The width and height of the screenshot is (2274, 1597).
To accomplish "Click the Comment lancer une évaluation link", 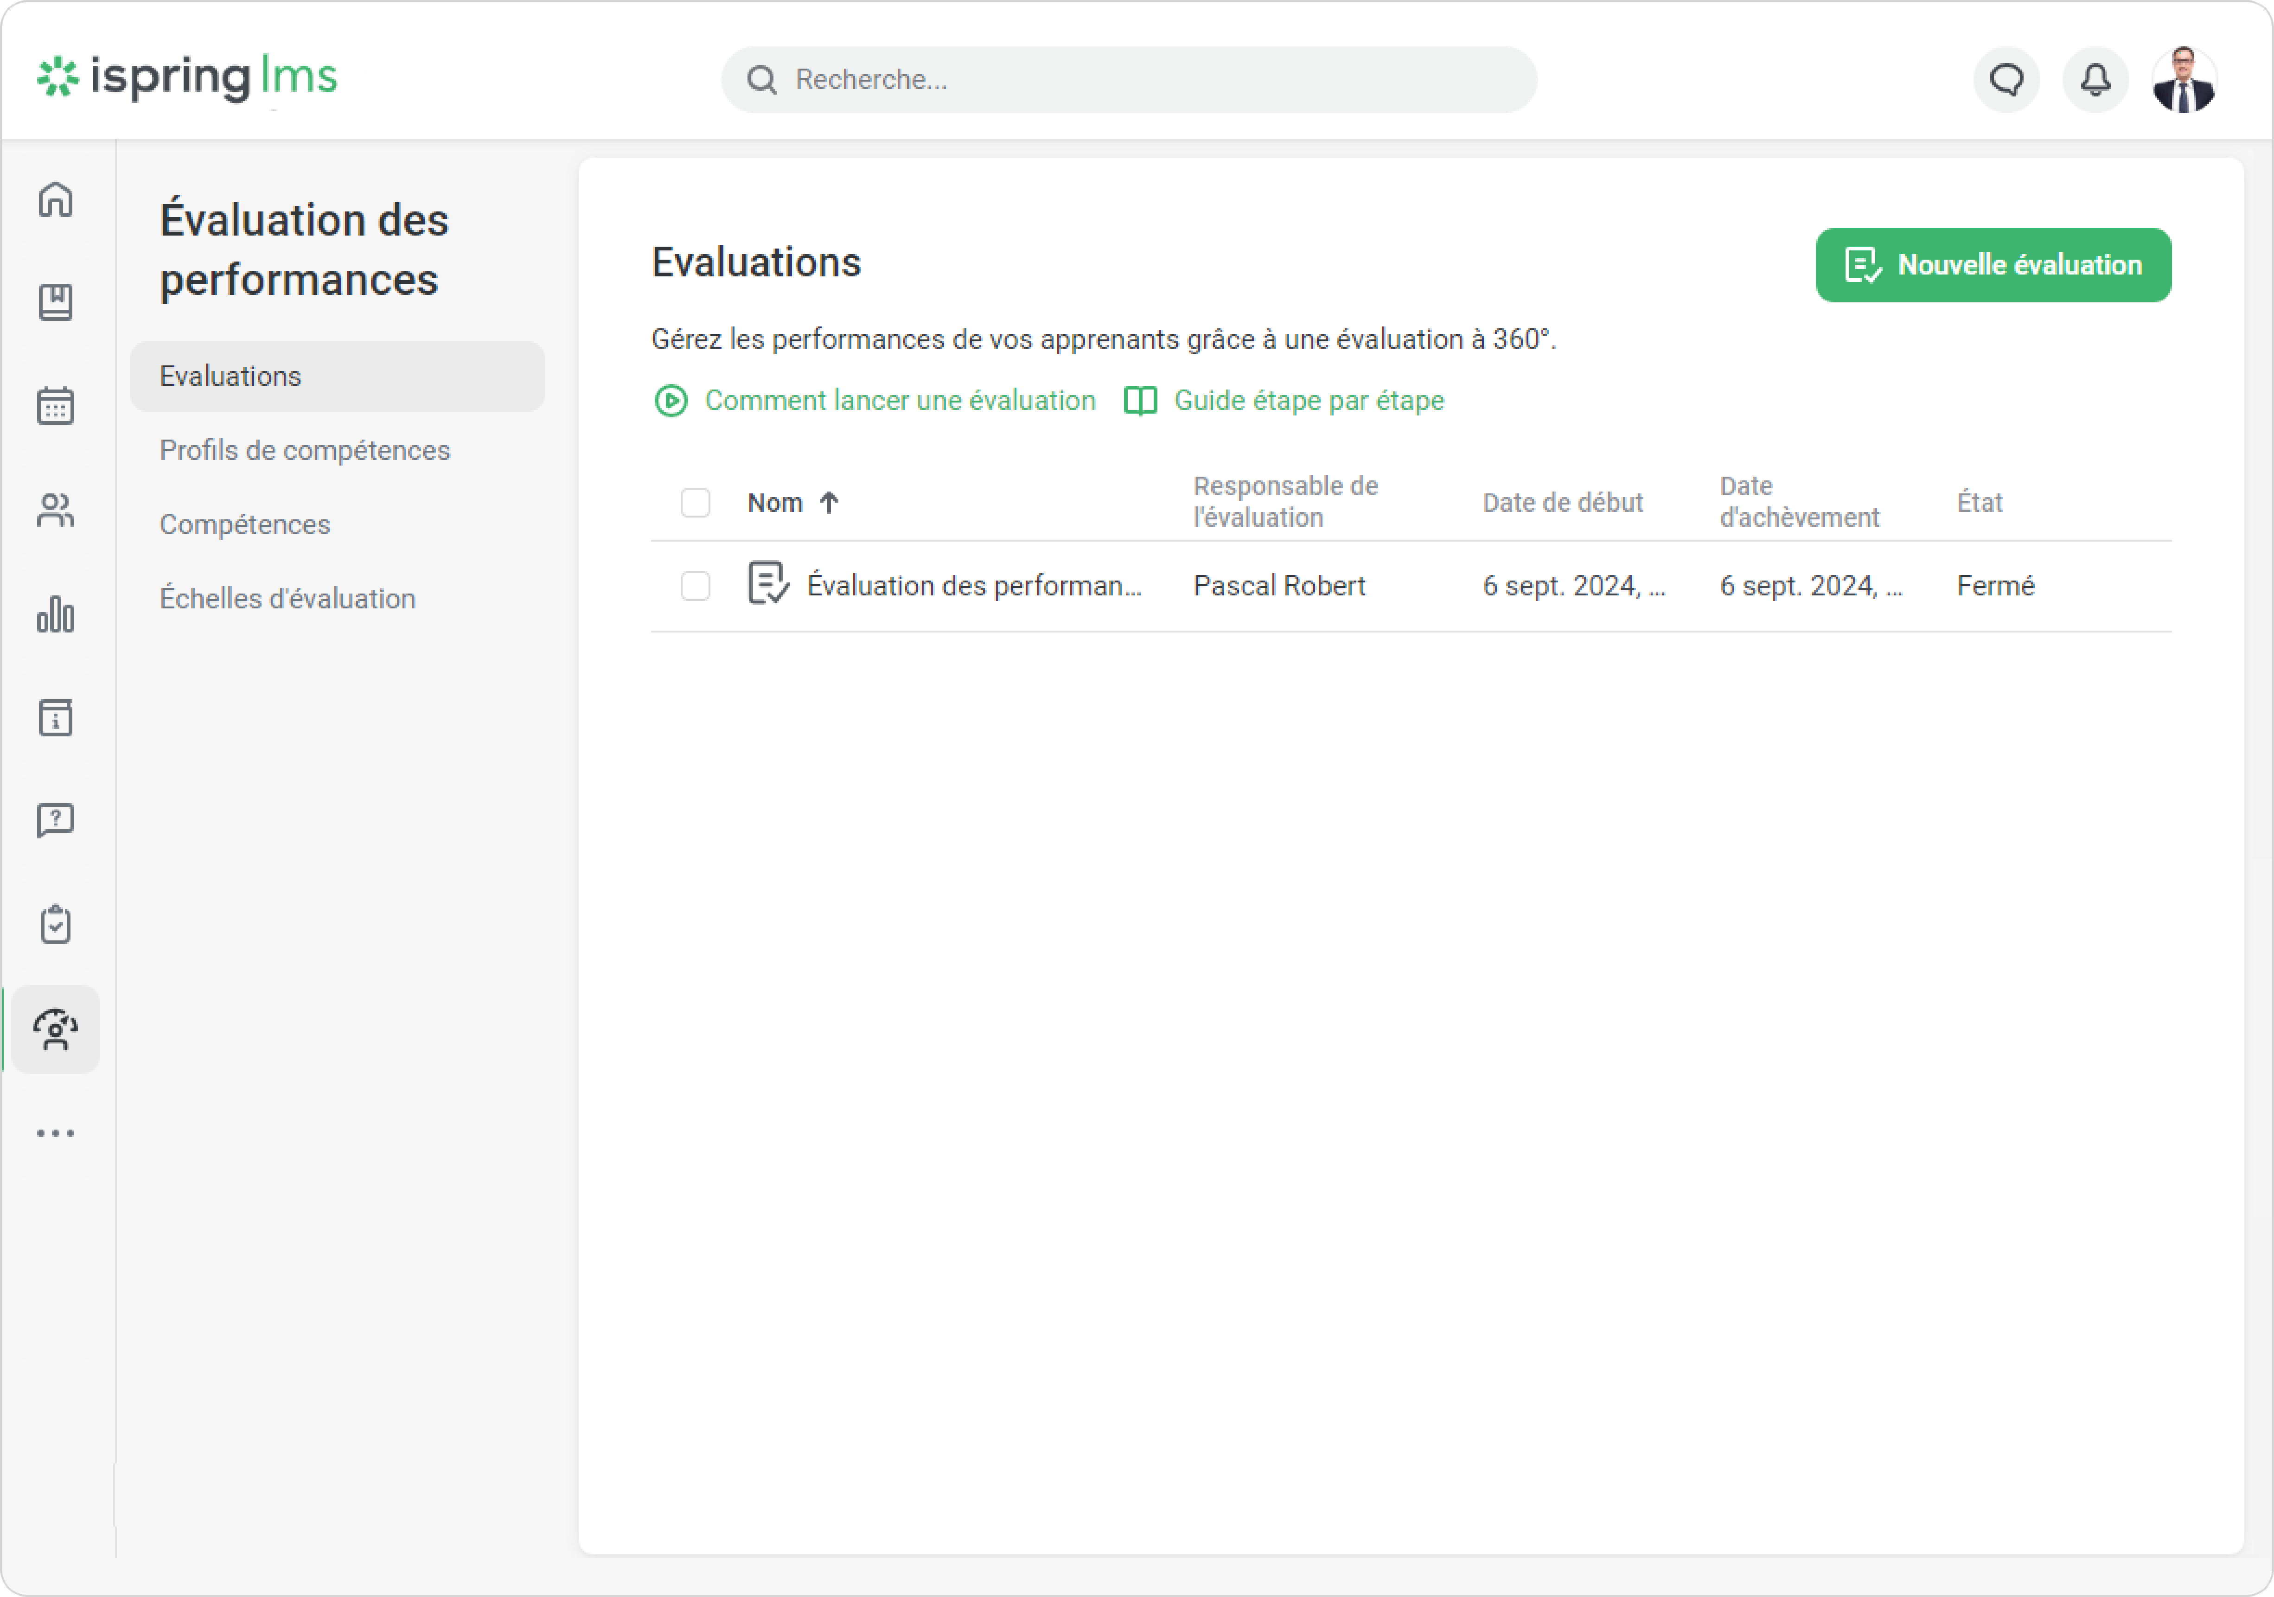I will tap(899, 401).
